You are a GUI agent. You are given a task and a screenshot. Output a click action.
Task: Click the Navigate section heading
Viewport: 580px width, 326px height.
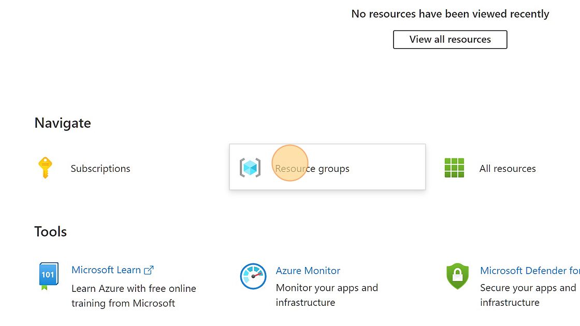63,123
